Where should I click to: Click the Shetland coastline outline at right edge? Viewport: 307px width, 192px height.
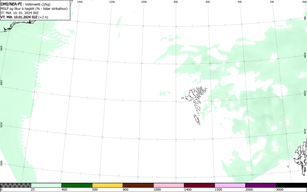(x=301, y=156)
